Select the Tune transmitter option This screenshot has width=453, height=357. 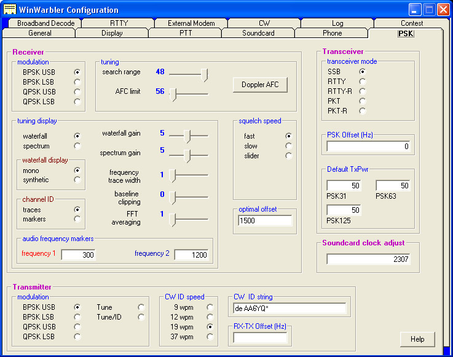pos(141,307)
